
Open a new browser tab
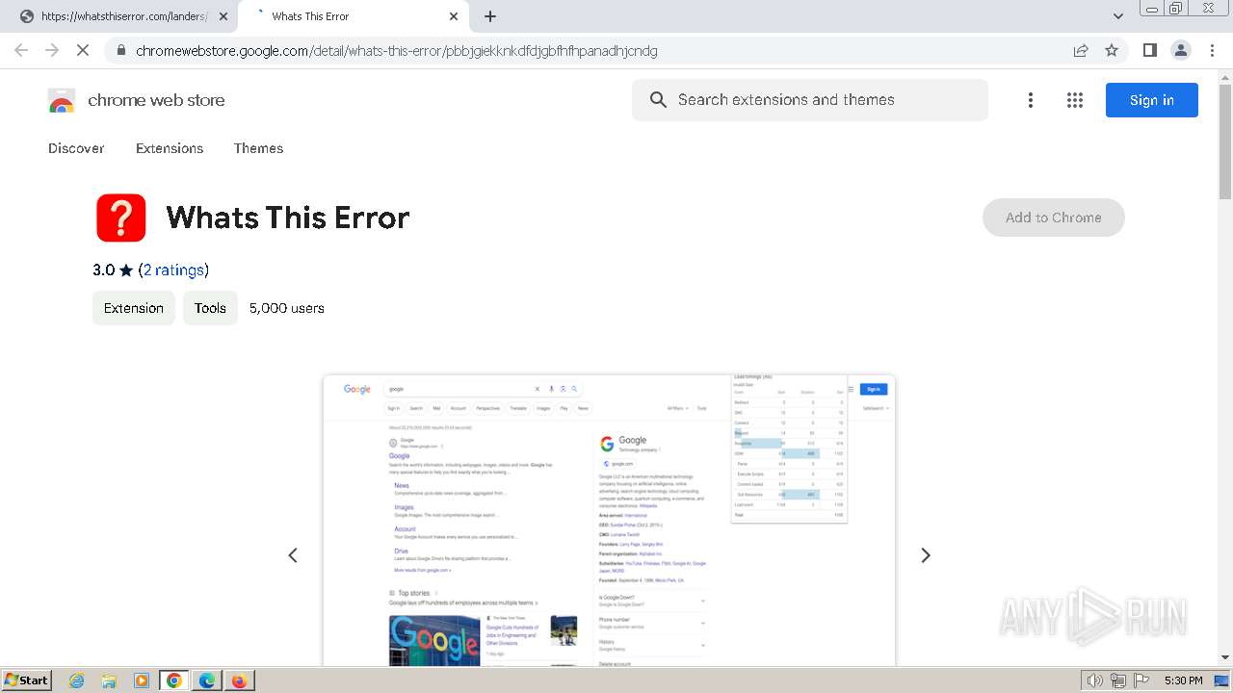pyautogui.click(x=490, y=16)
